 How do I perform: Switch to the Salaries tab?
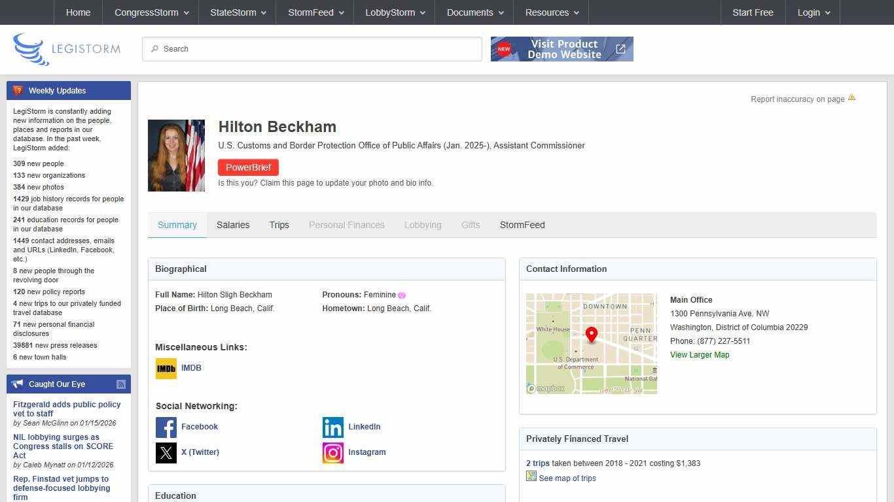(x=233, y=225)
